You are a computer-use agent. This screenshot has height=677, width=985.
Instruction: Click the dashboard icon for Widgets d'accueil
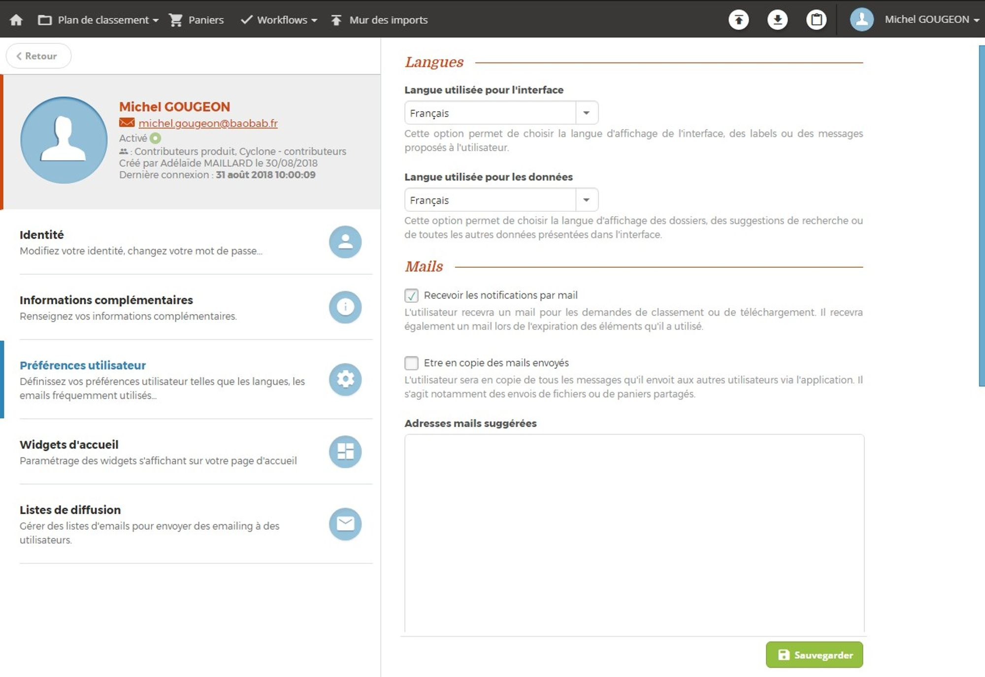click(x=345, y=451)
